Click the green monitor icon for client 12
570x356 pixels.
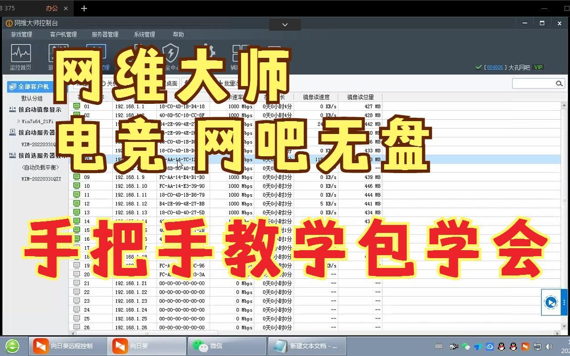77,203
